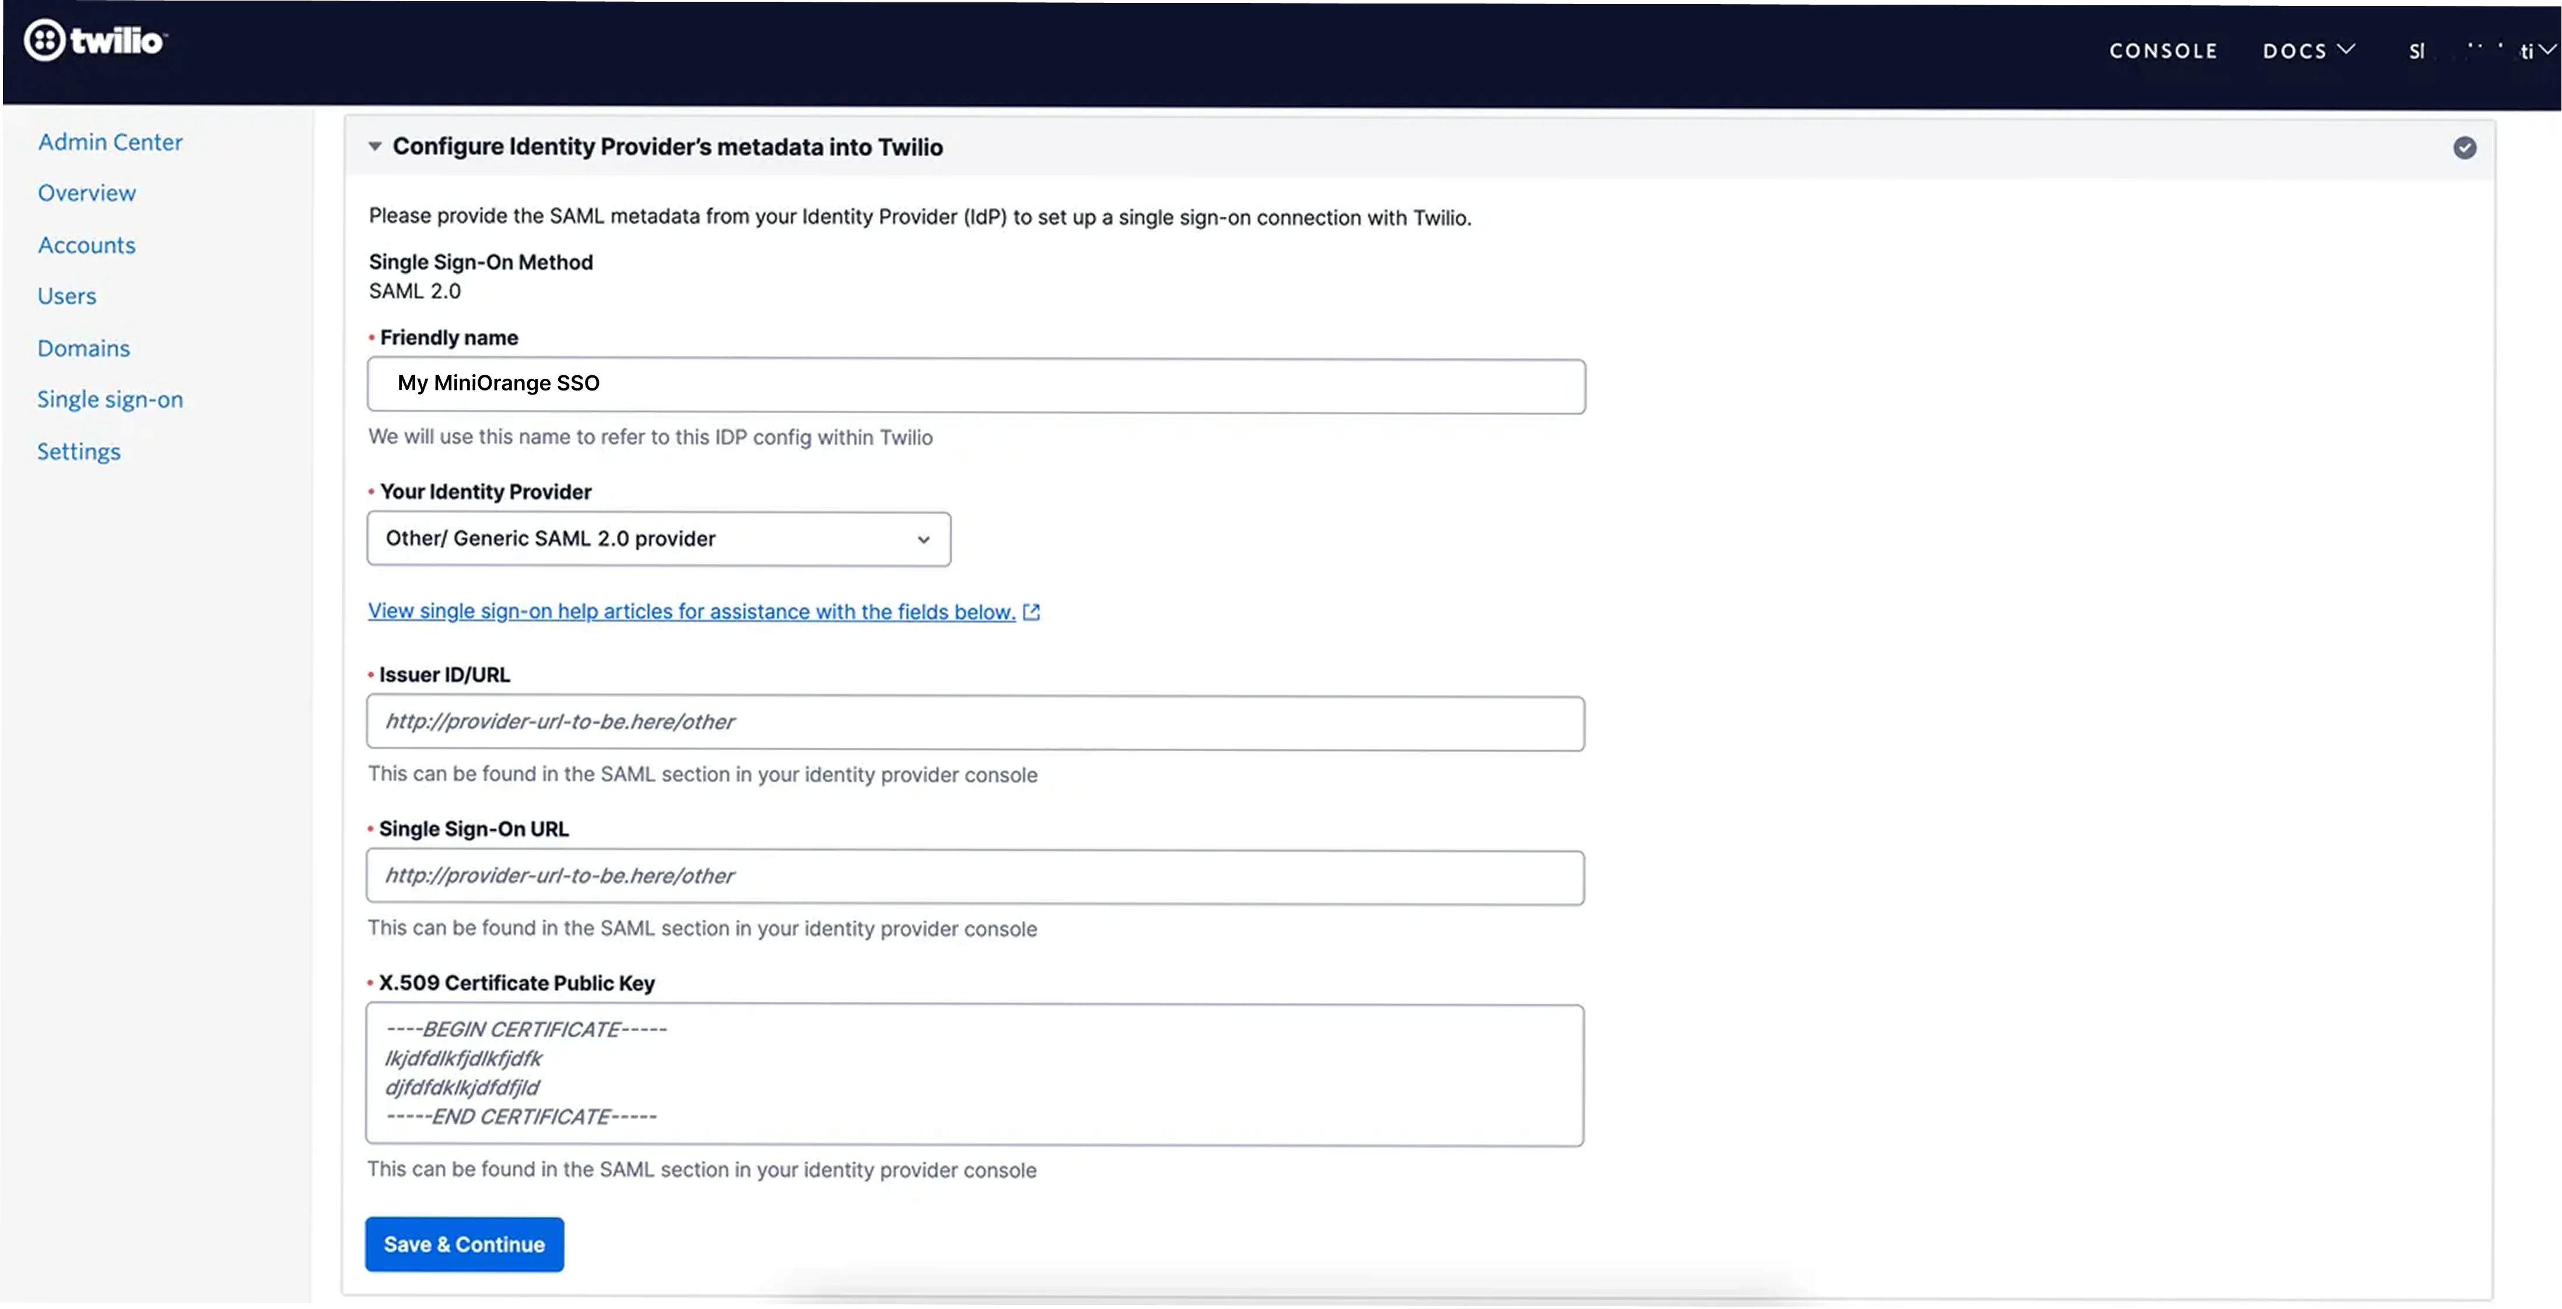The width and height of the screenshot is (2562, 1309).
Task: Click the 'Configure Identity Provider's metadata into Twilio' heading
Action: click(x=667, y=147)
